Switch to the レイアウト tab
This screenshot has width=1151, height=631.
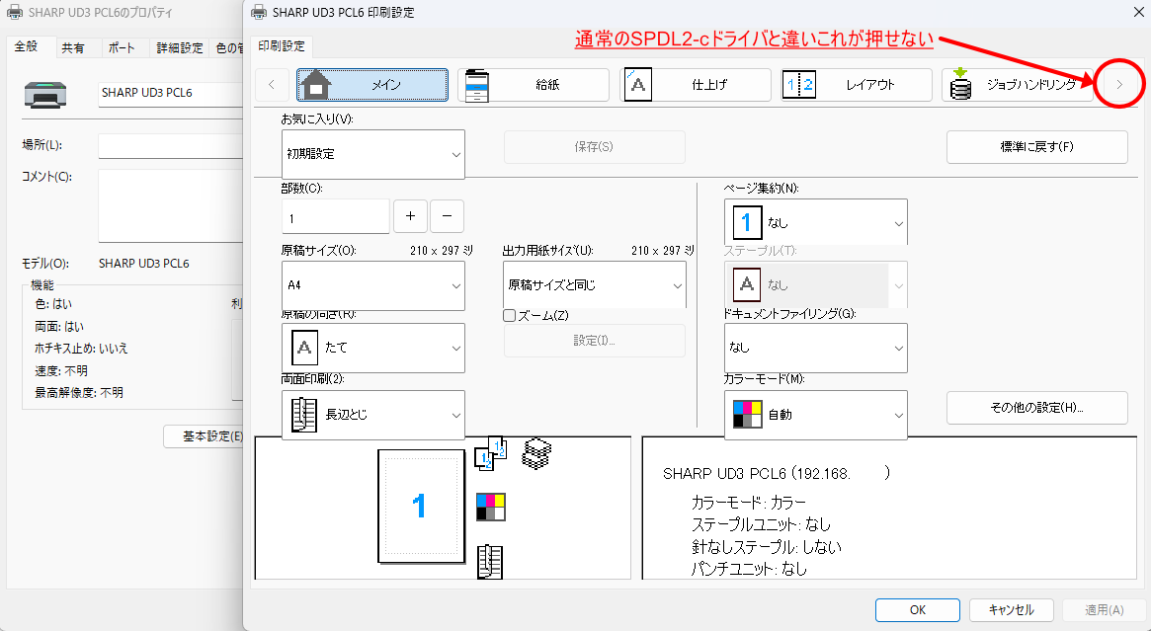(x=856, y=84)
